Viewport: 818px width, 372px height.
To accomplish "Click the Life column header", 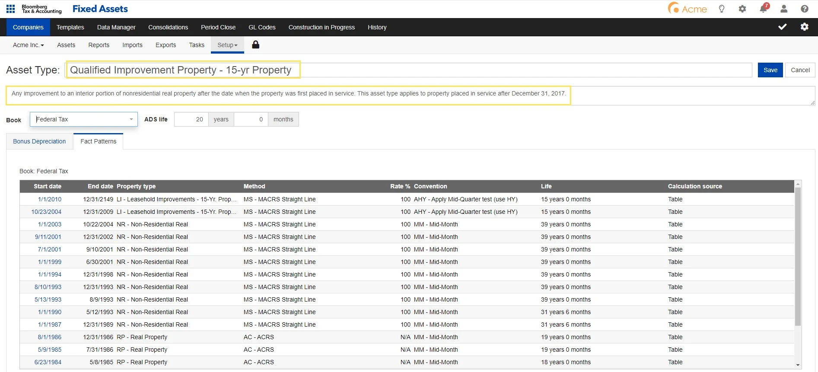I will tap(546, 186).
